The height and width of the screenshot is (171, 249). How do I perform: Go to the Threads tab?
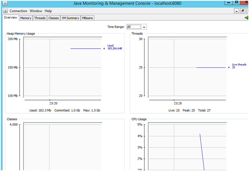coord(40,18)
